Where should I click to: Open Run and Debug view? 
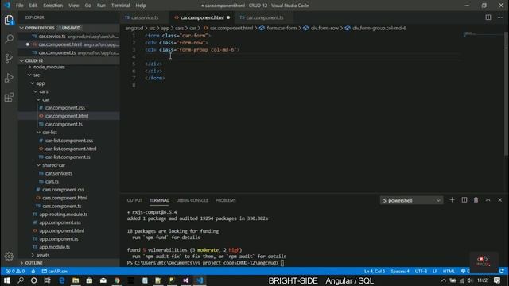9,78
